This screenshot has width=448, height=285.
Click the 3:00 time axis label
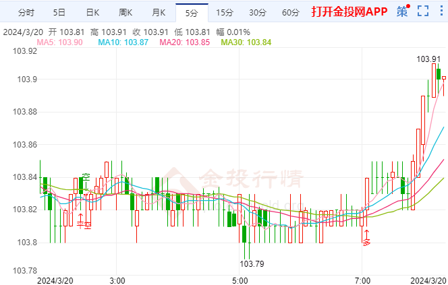117,280
